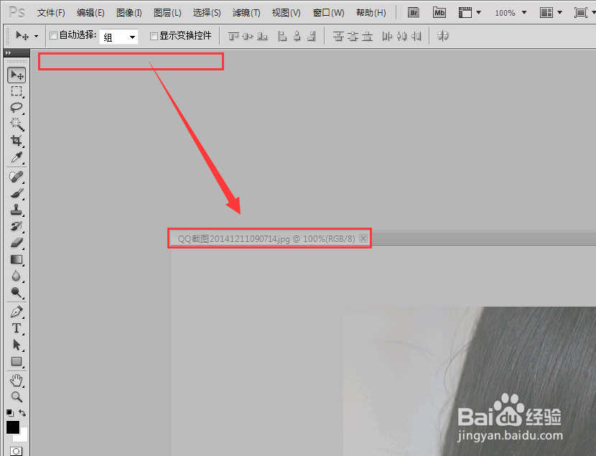The width and height of the screenshot is (596, 456).
Task: Distribute left edges of layers
Action: pos(387,36)
